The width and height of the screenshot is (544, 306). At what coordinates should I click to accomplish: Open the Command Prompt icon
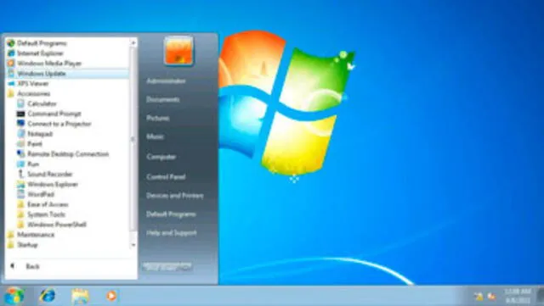click(20, 114)
